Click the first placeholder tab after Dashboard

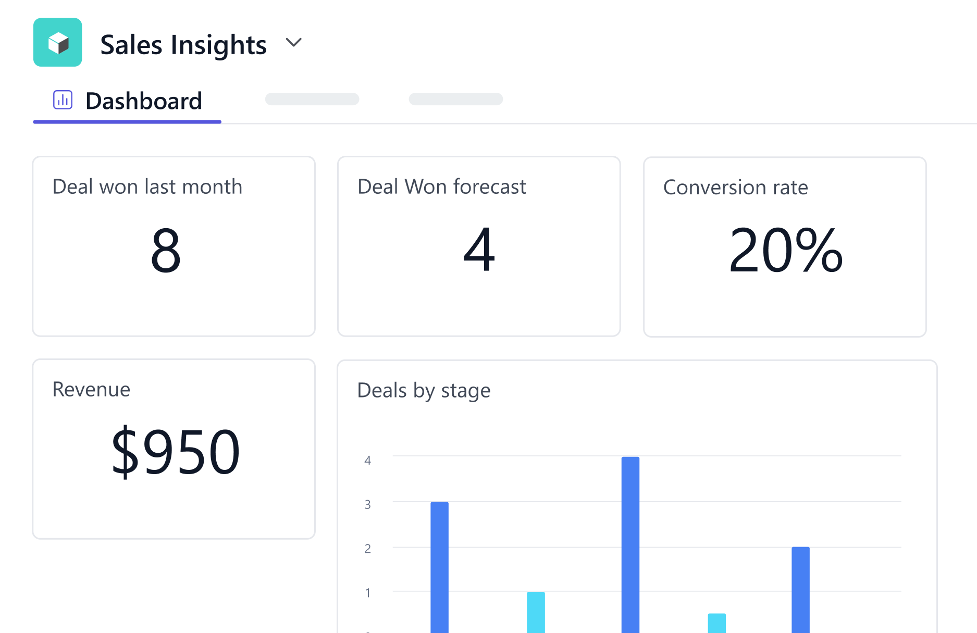coord(312,99)
